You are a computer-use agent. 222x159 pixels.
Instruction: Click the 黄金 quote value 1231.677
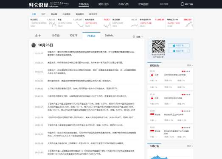pyautogui.click(x=78, y=20)
